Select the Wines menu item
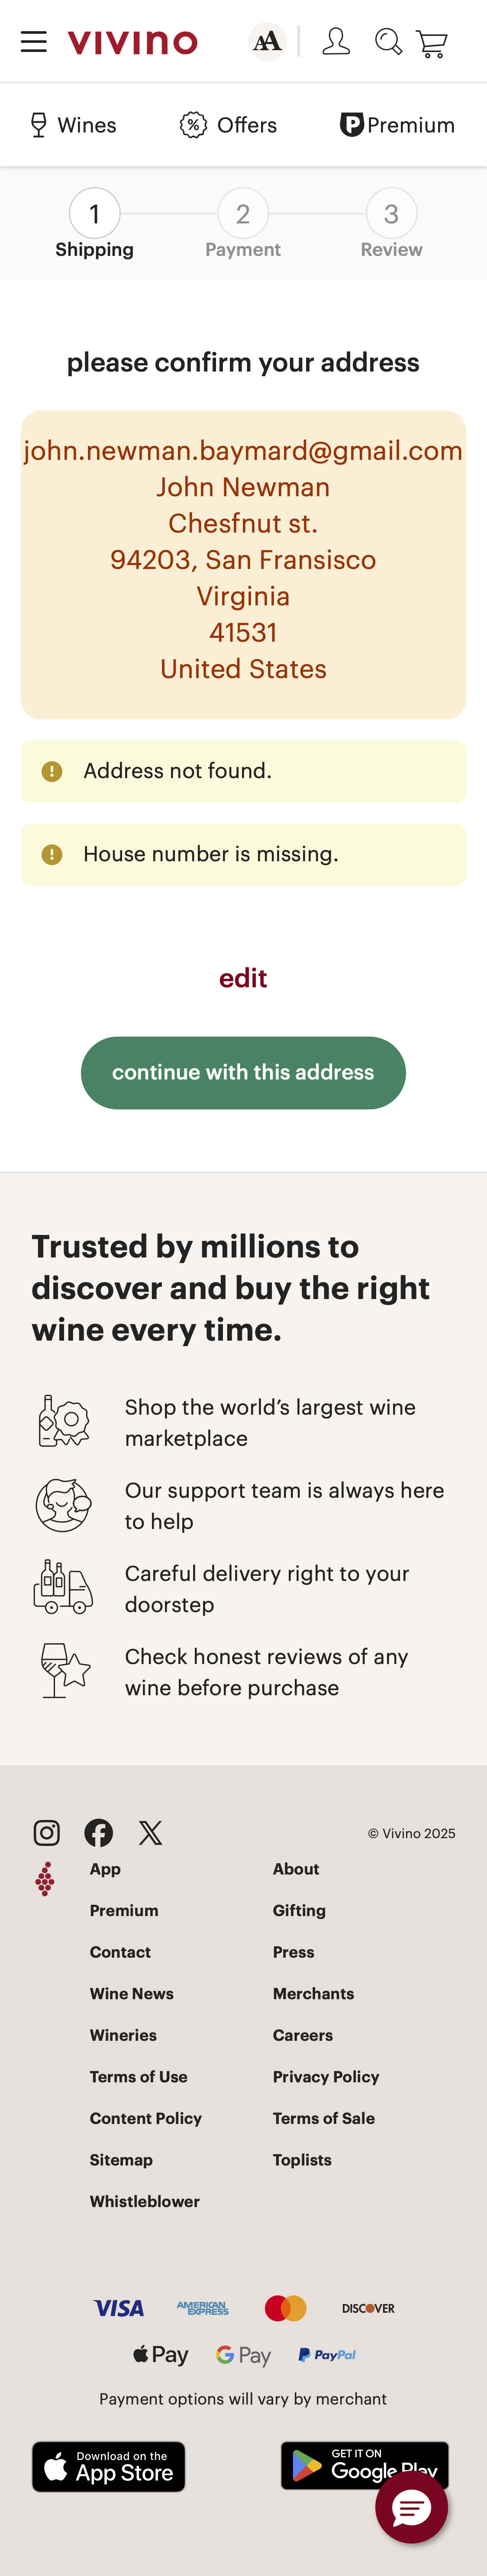This screenshot has width=487, height=2576. pyautogui.click(x=72, y=125)
